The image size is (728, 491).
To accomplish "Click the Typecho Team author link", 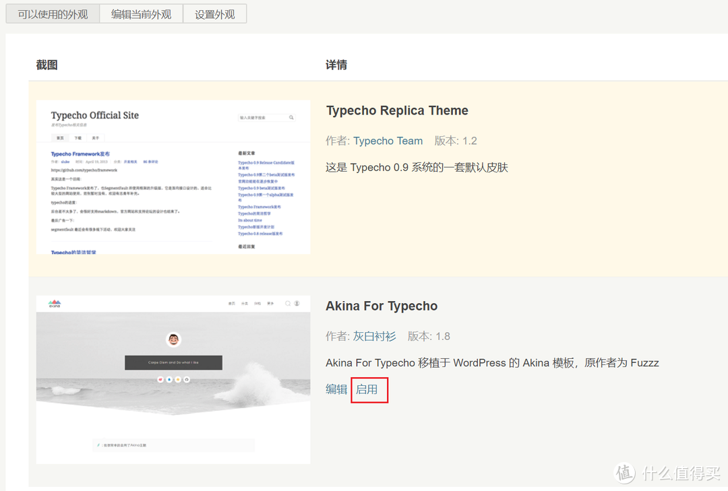I will click(388, 141).
